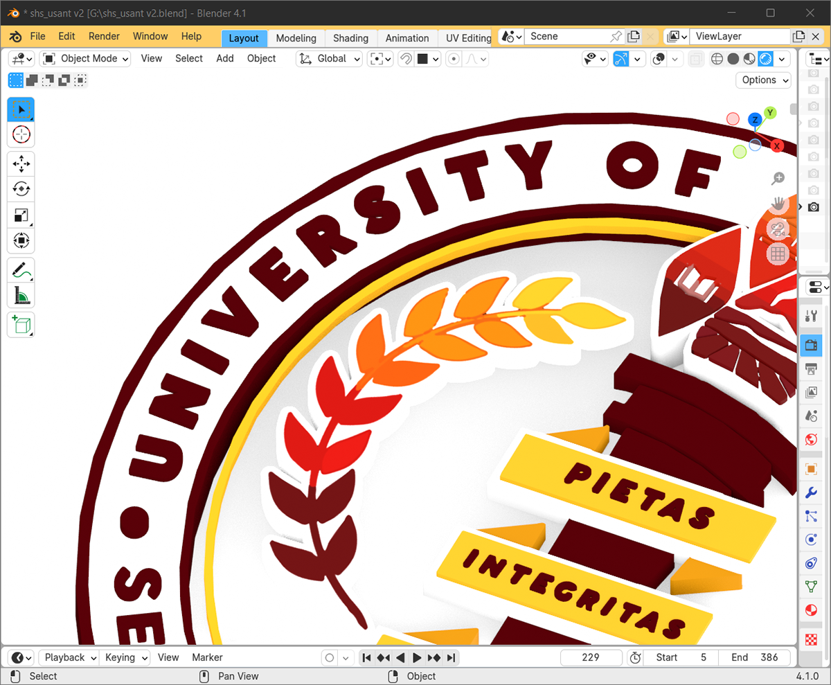Select the Annotate tool
The width and height of the screenshot is (831, 685).
pyautogui.click(x=21, y=270)
